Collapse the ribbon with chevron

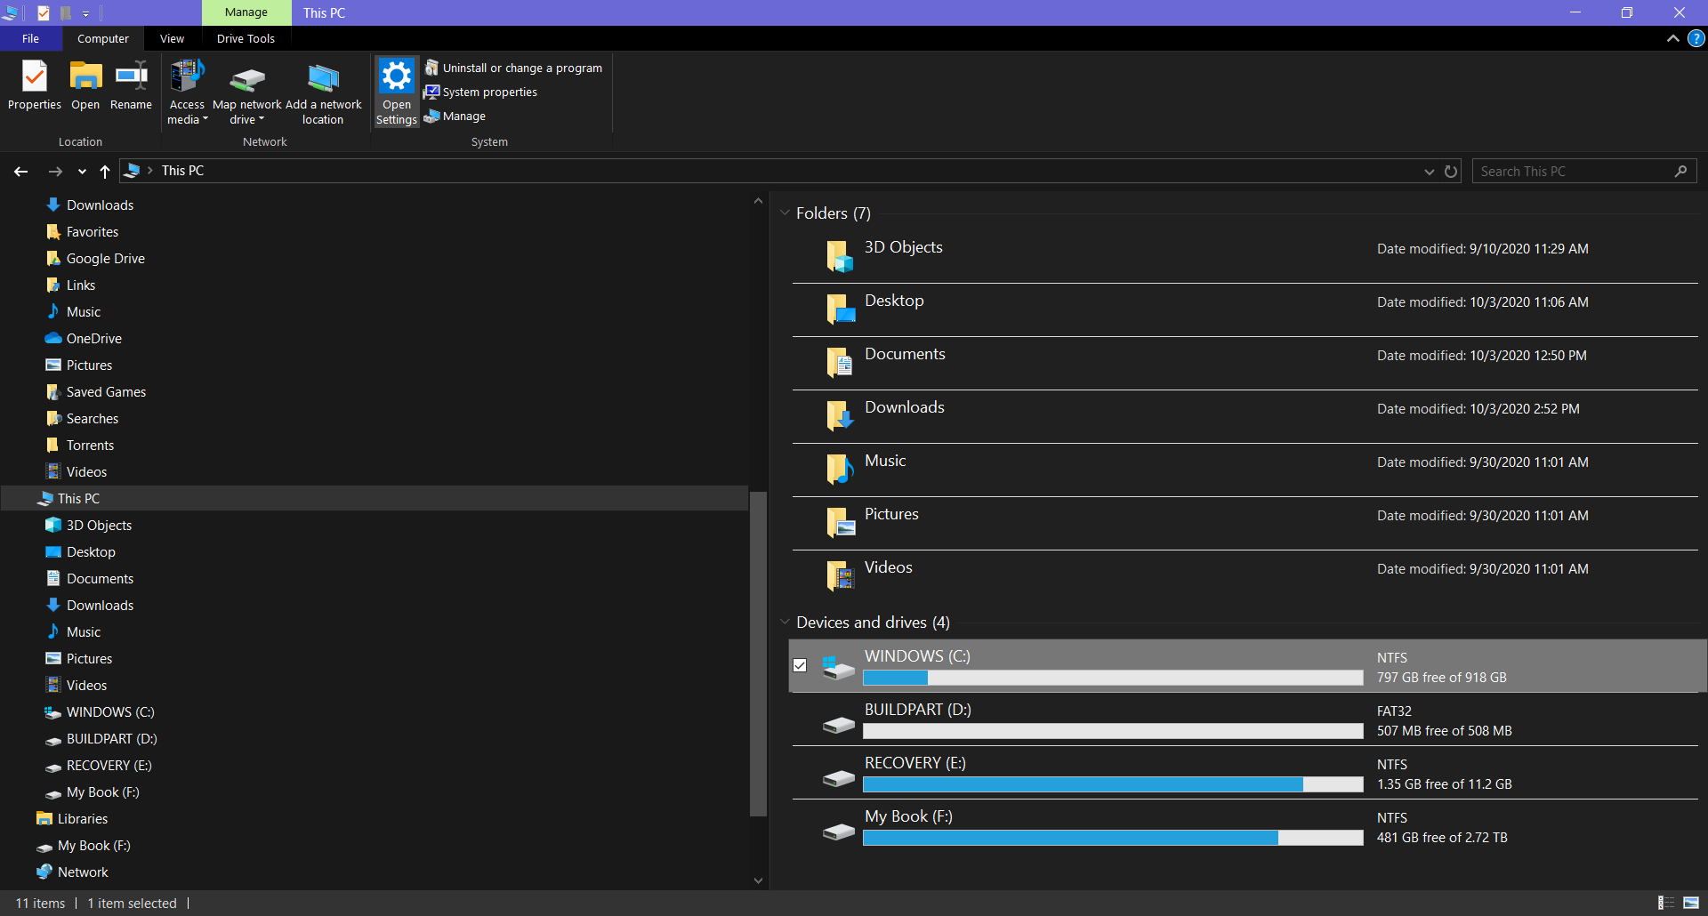pos(1672,38)
